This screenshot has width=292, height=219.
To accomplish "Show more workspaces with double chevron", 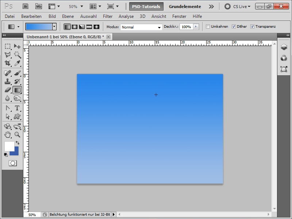I will (211, 7).
